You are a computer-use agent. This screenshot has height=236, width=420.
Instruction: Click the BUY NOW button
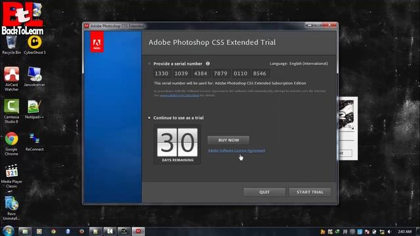pos(228,140)
